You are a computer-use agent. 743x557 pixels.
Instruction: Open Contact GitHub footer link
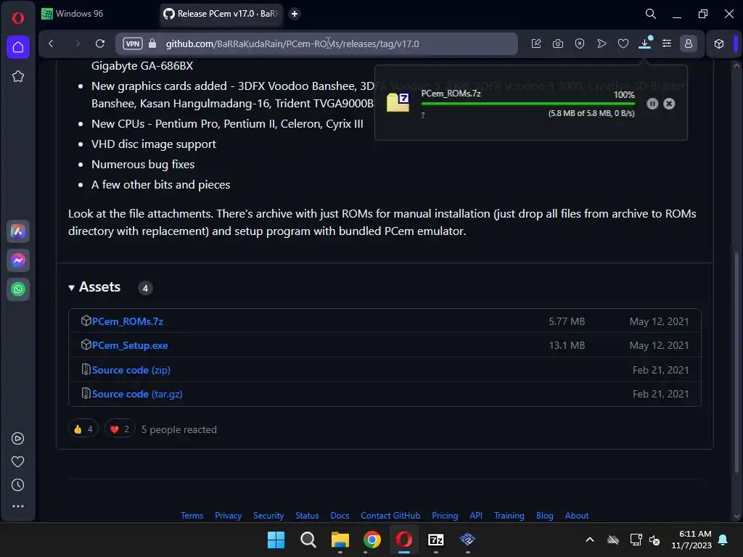[390, 516]
